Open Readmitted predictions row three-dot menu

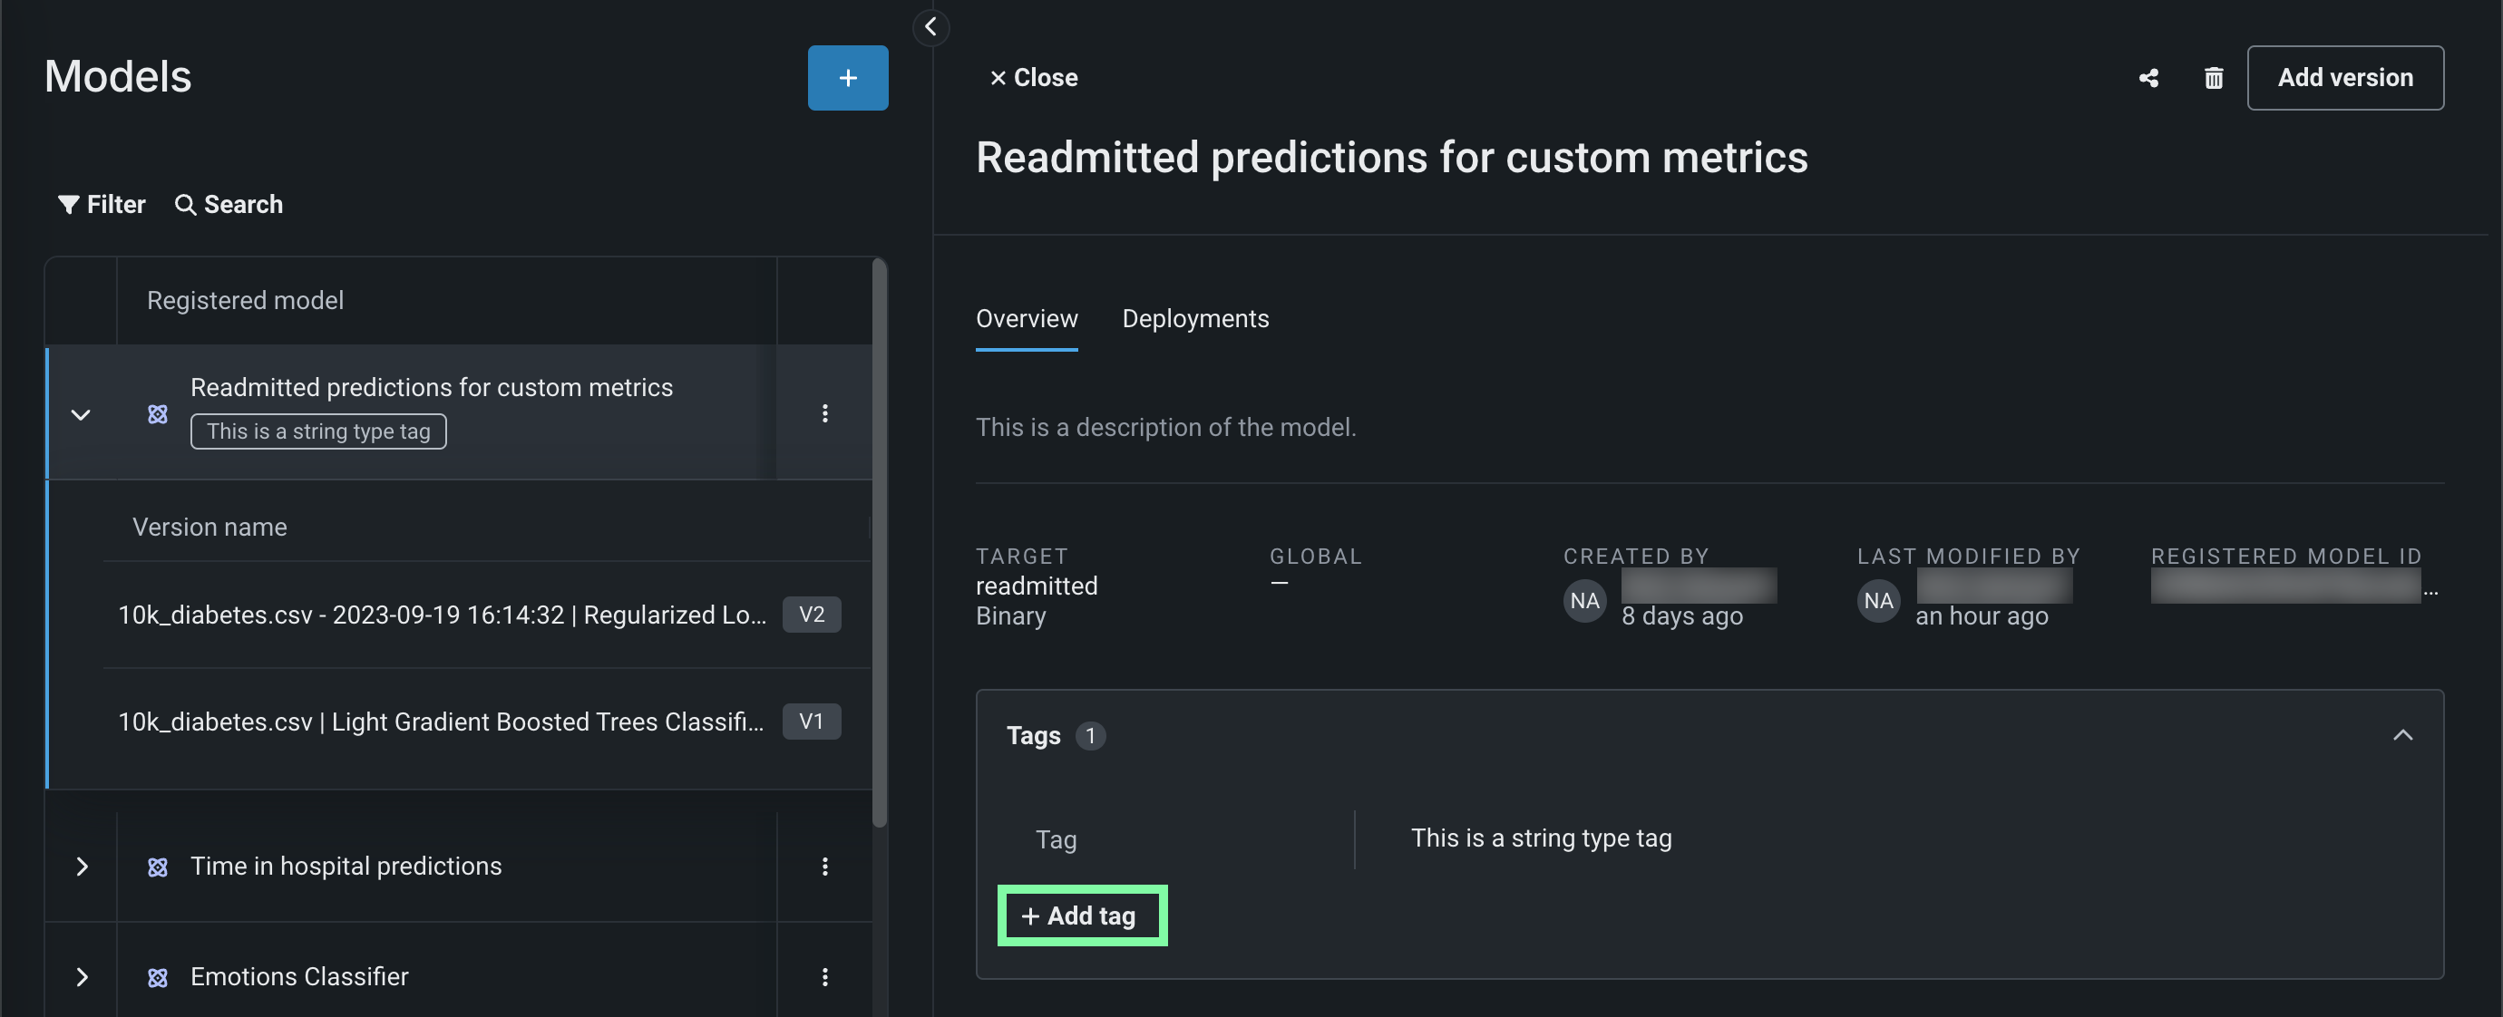(x=824, y=412)
